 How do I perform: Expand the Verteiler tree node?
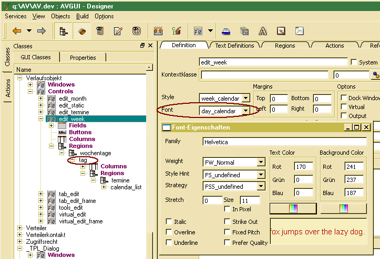[20, 228]
